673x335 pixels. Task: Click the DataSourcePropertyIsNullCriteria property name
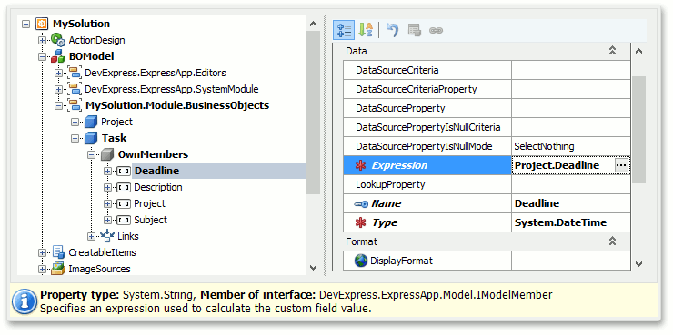428,127
